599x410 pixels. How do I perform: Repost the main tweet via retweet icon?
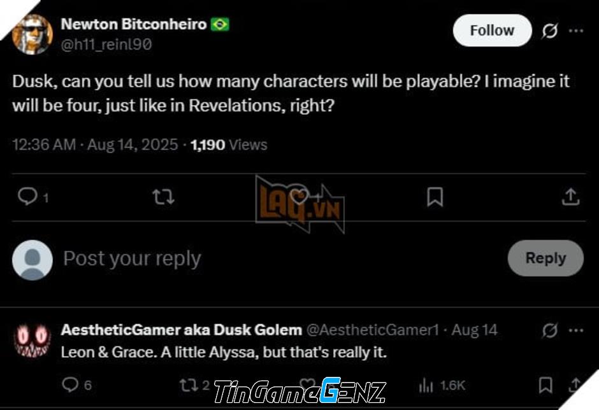point(163,197)
